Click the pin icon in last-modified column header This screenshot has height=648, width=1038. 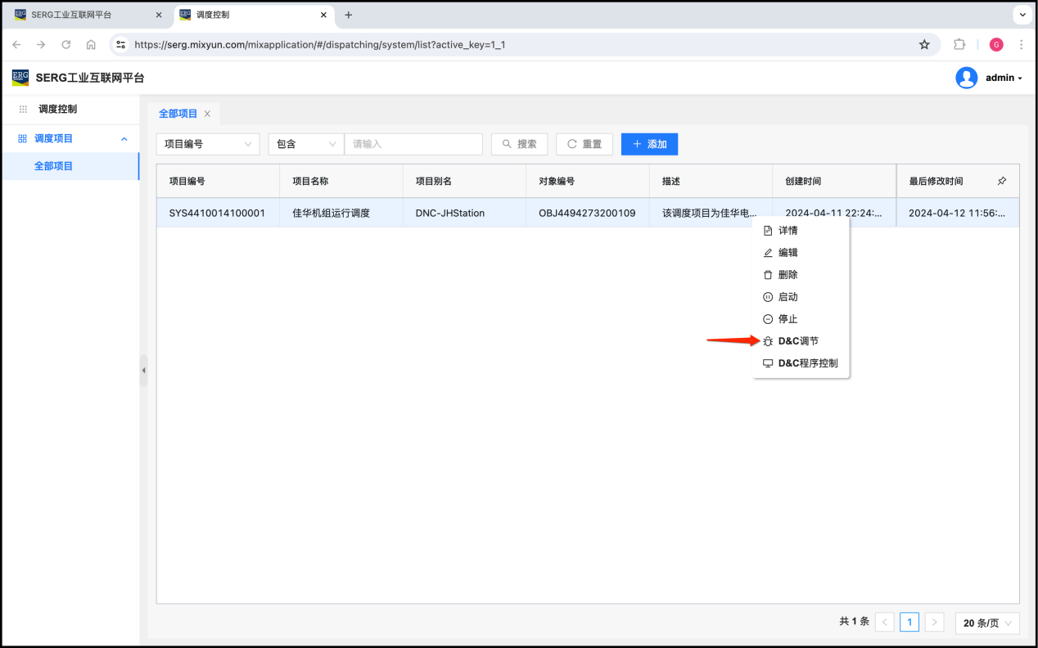pyautogui.click(x=1002, y=181)
